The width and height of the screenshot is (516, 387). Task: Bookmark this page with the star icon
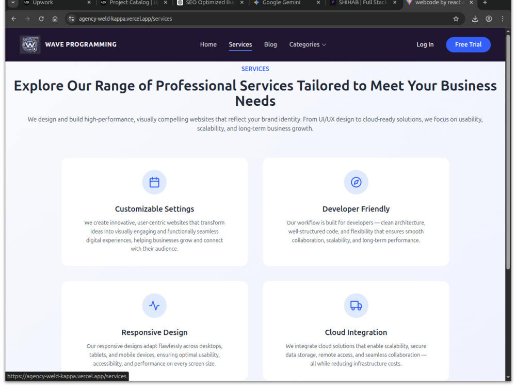[456, 19]
